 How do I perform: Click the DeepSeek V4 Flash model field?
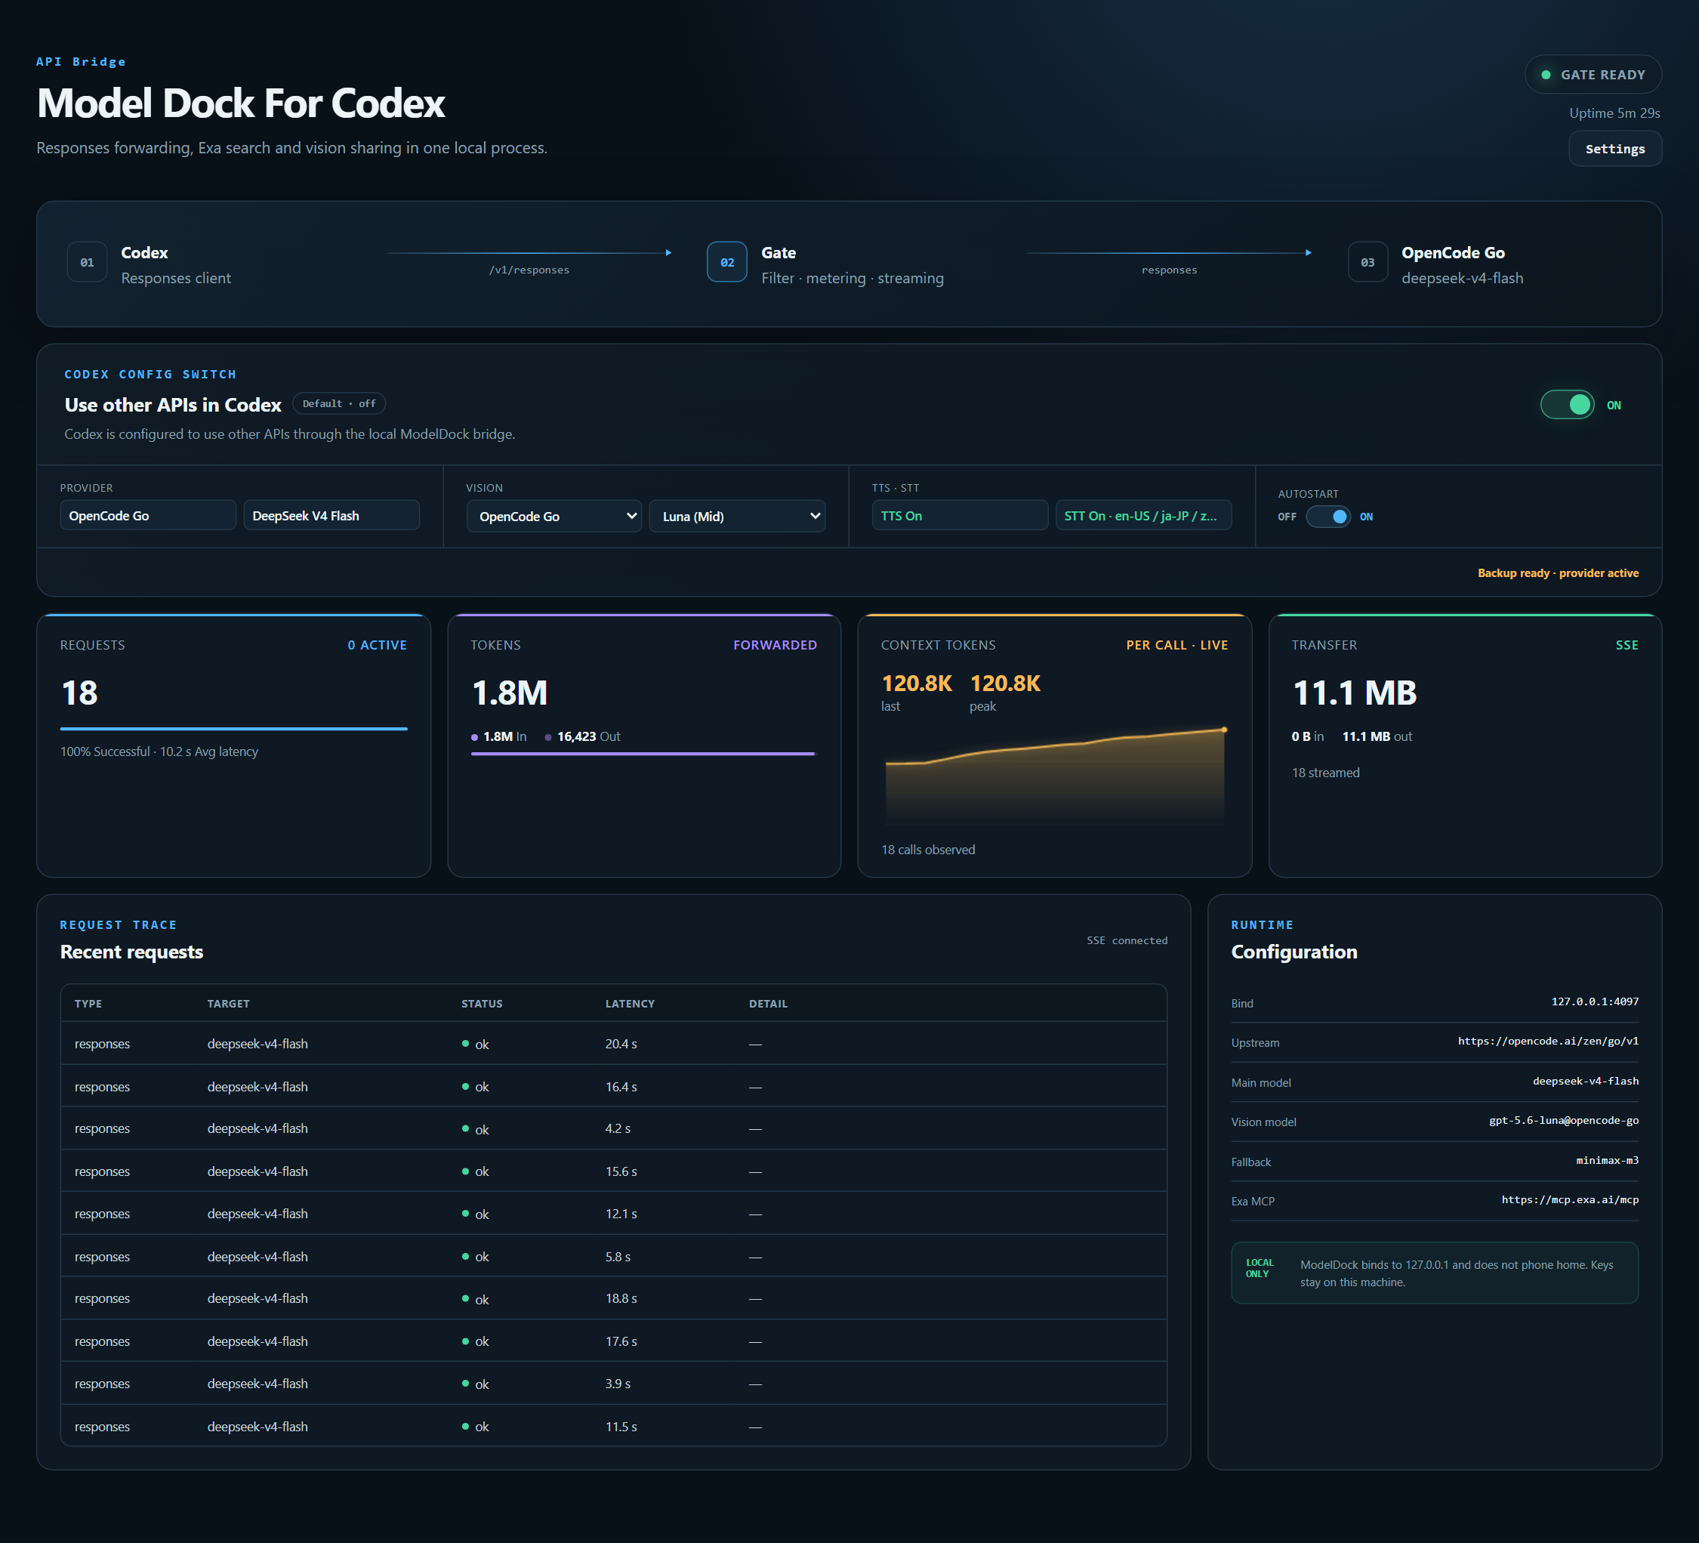(331, 515)
